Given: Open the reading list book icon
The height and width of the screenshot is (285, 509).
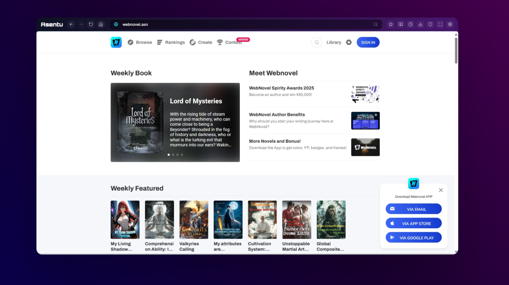Looking at the screenshot, I should [401, 24].
